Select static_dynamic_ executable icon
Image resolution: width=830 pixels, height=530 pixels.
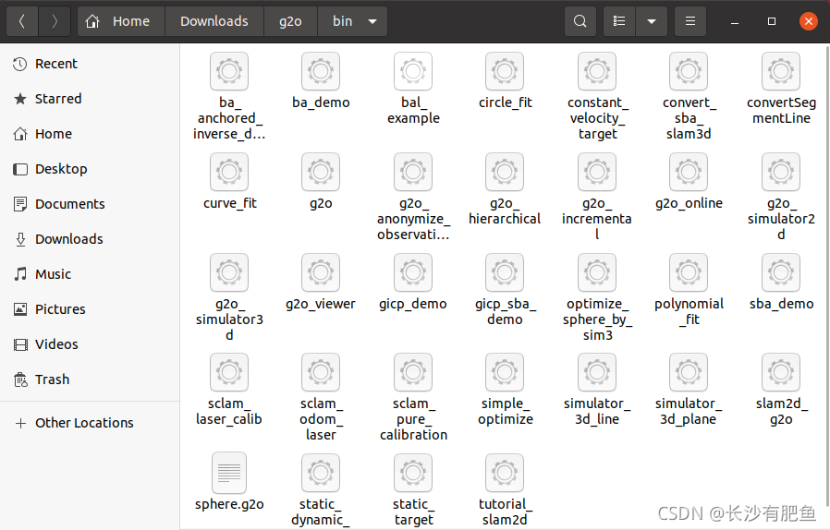321,473
